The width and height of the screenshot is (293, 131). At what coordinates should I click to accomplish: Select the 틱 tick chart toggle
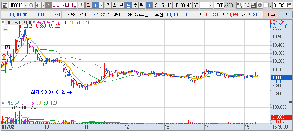[x=142, y=5]
